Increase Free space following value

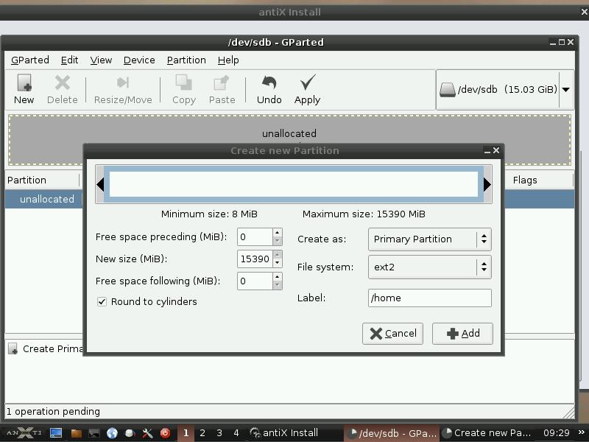coord(278,277)
